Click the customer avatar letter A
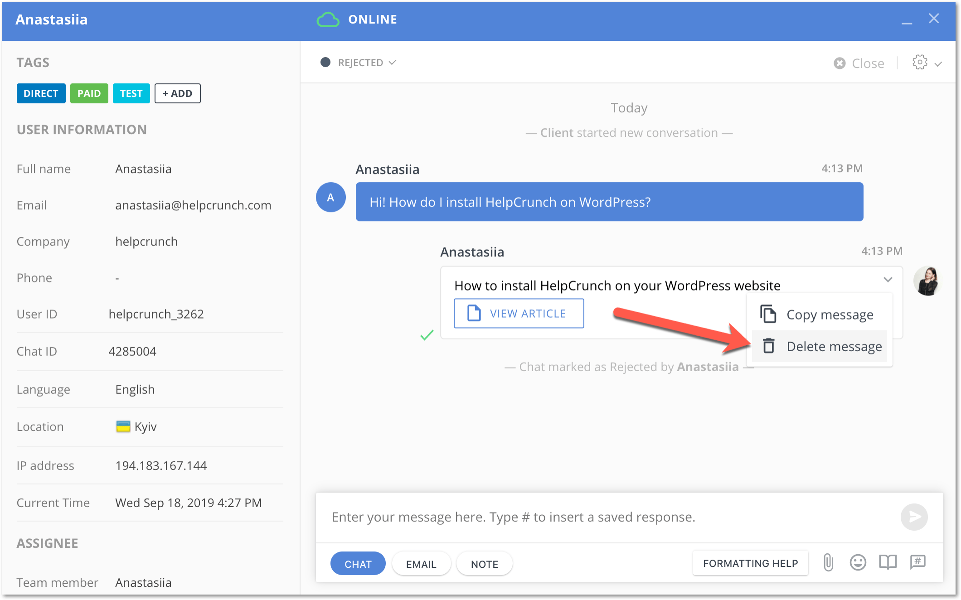The width and height of the screenshot is (961, 600). [x=331, y=197]
